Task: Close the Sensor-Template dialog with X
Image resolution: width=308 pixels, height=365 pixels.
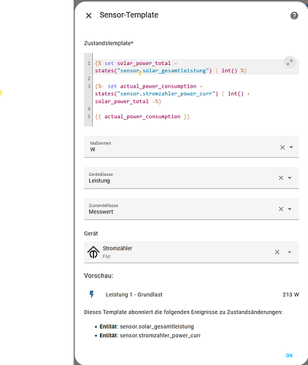Action: 89,16
